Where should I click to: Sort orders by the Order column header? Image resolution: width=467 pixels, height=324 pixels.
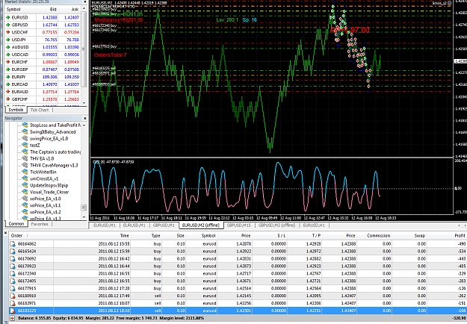(31, 236)
